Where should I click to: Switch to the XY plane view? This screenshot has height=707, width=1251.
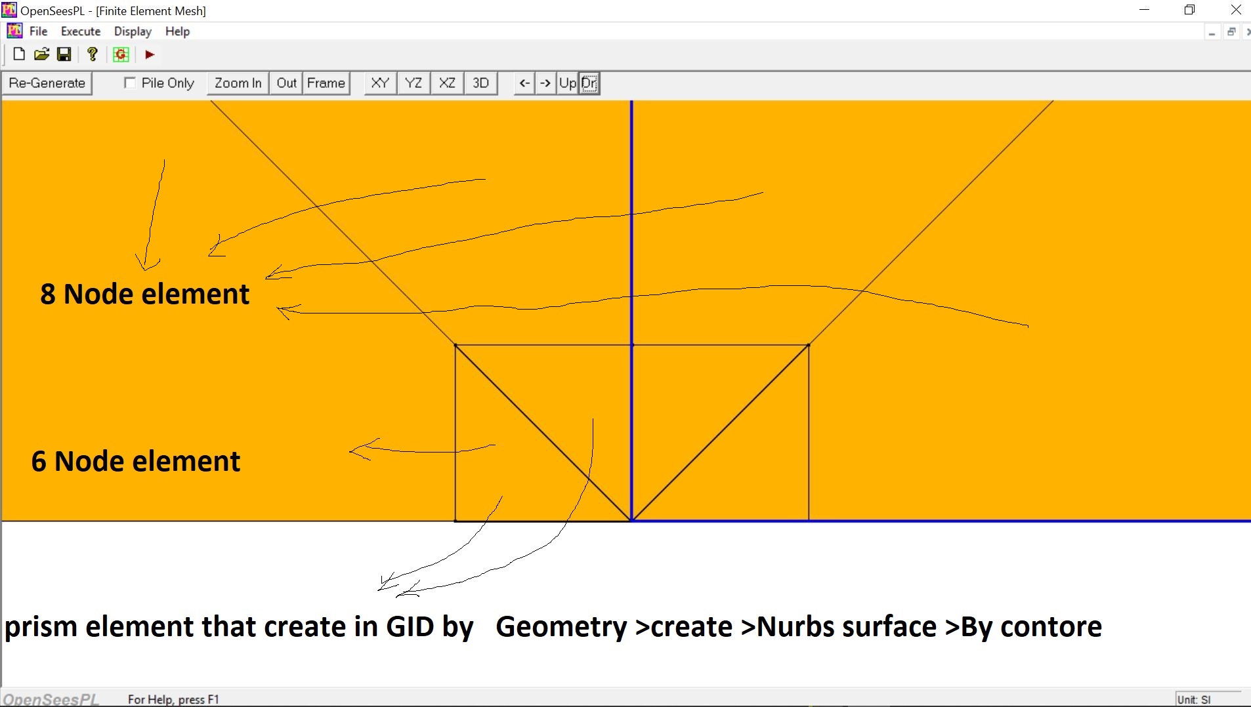click(x=380, y=83)
